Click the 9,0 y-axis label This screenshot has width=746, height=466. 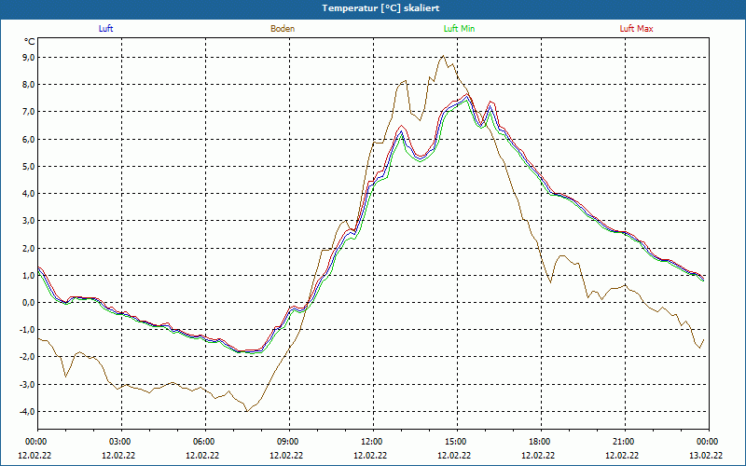[x=29, y=58]
